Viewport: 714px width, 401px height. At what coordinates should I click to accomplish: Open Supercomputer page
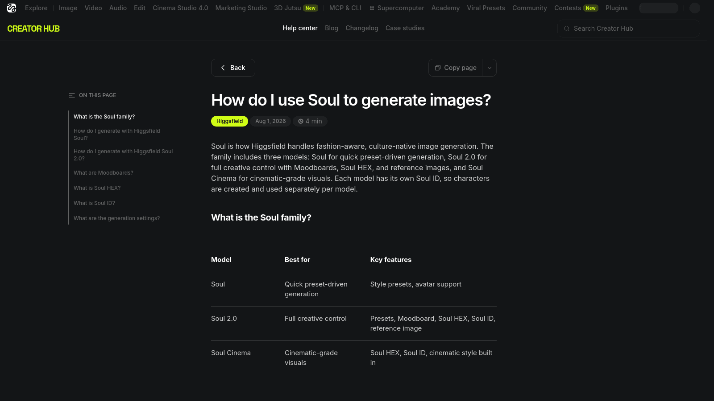[x=397, y=8]
